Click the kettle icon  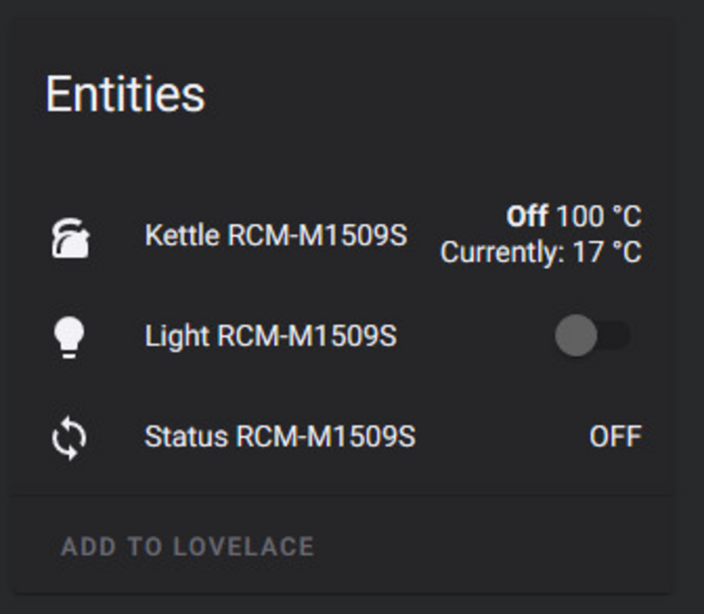pyautogui.click(x=70, y=238)
